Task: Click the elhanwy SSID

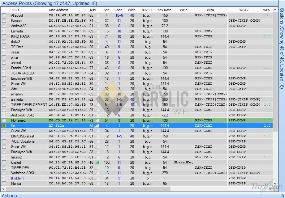Action: pyautogui.click(x=17, y=94)
